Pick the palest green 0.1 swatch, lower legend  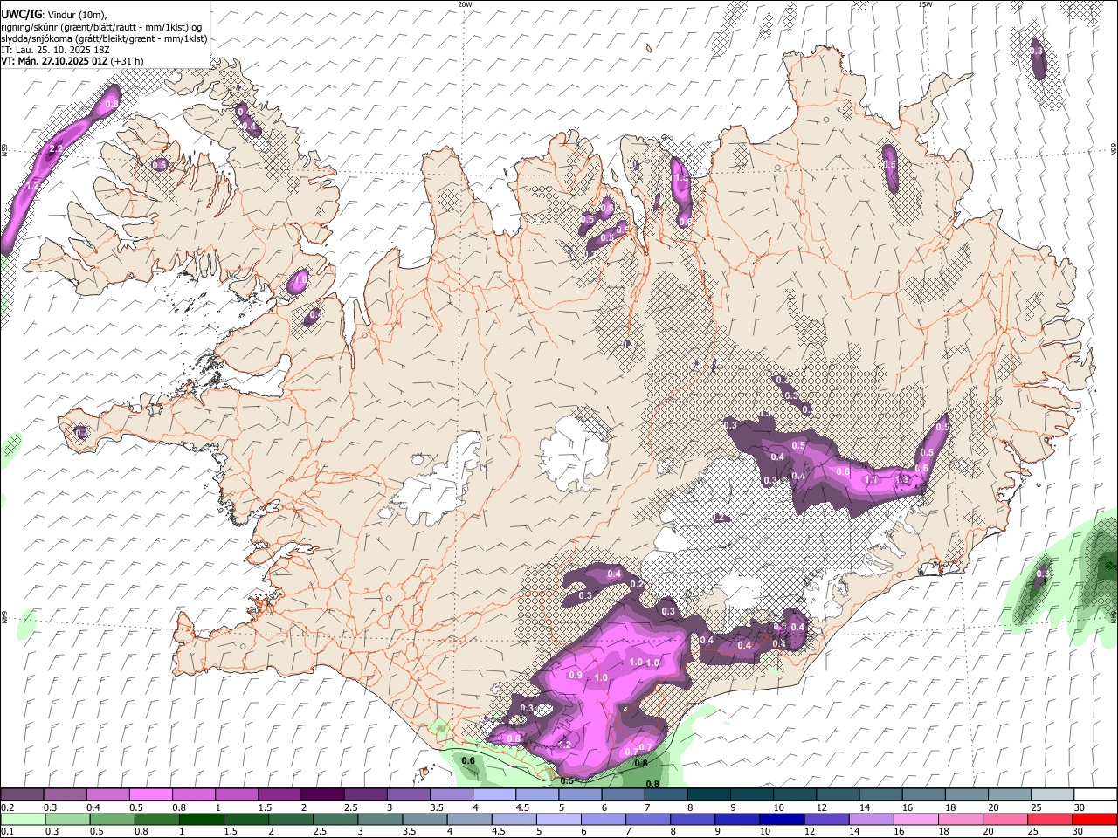tap(23, 819)
